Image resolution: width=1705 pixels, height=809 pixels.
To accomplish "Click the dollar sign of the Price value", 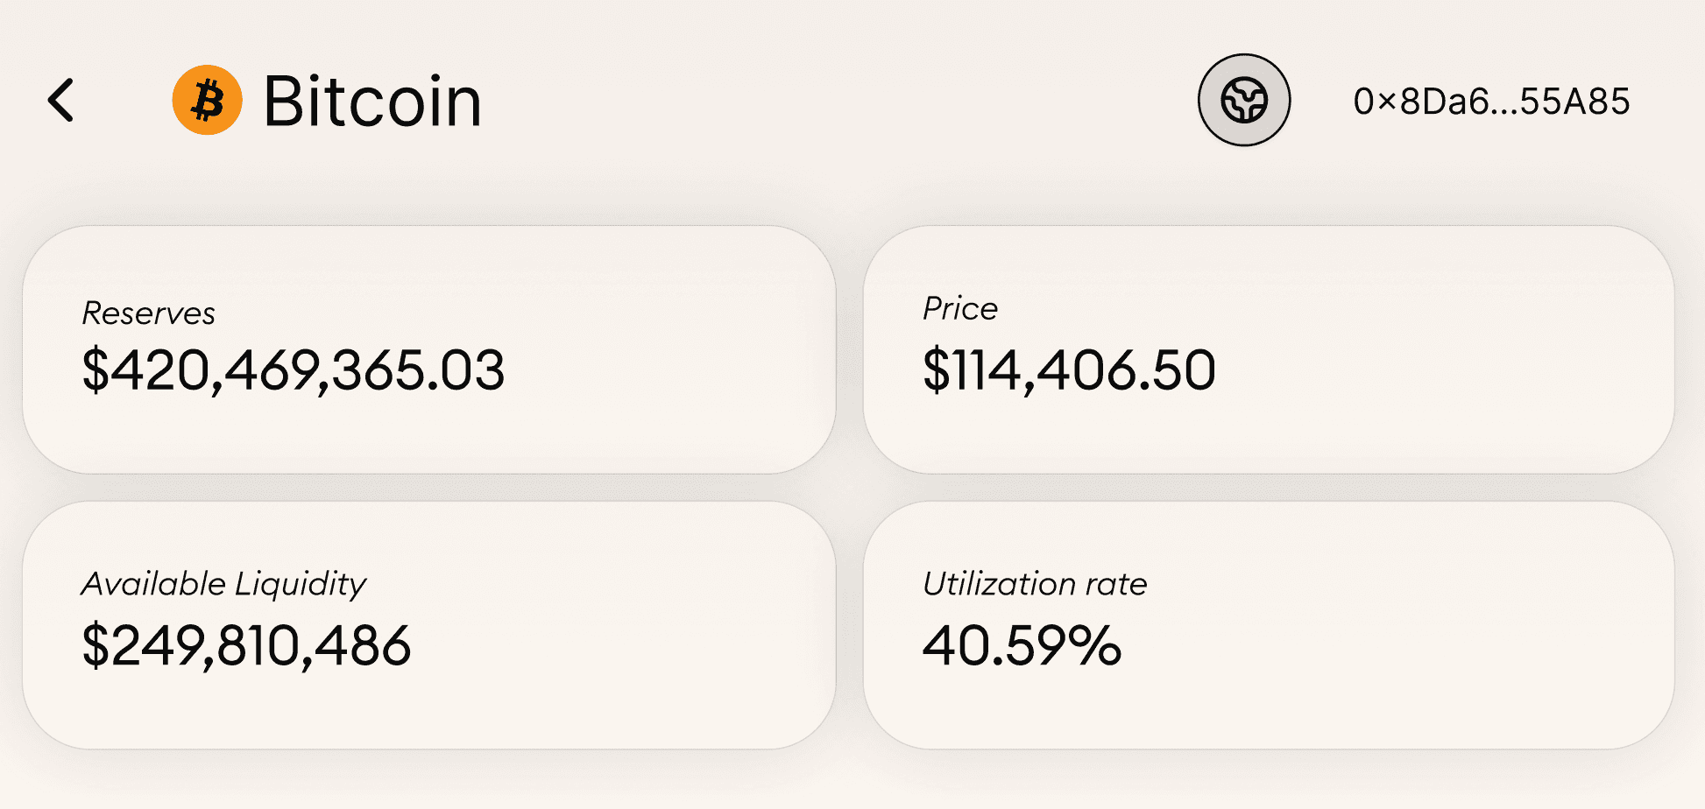I will click(x=936, y=369).
